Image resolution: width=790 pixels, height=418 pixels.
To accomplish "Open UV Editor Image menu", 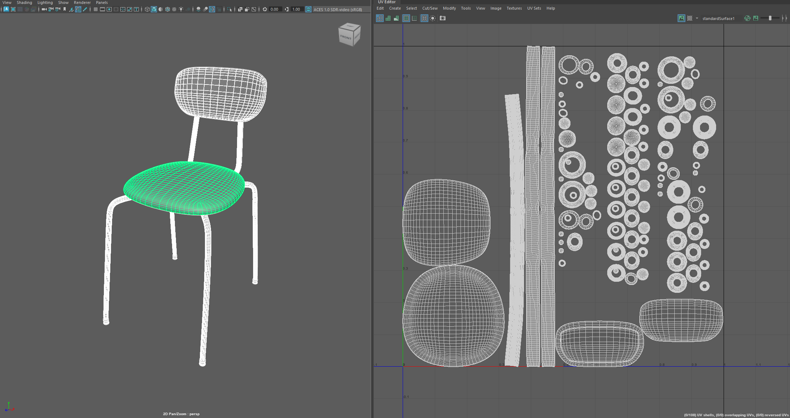I will 495,8.
